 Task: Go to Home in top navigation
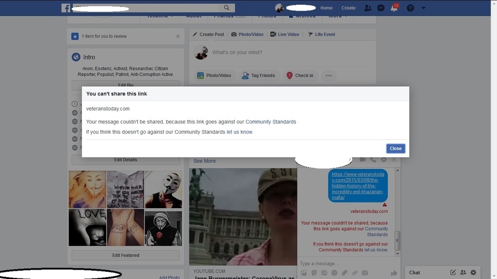(x=326, y=8)
